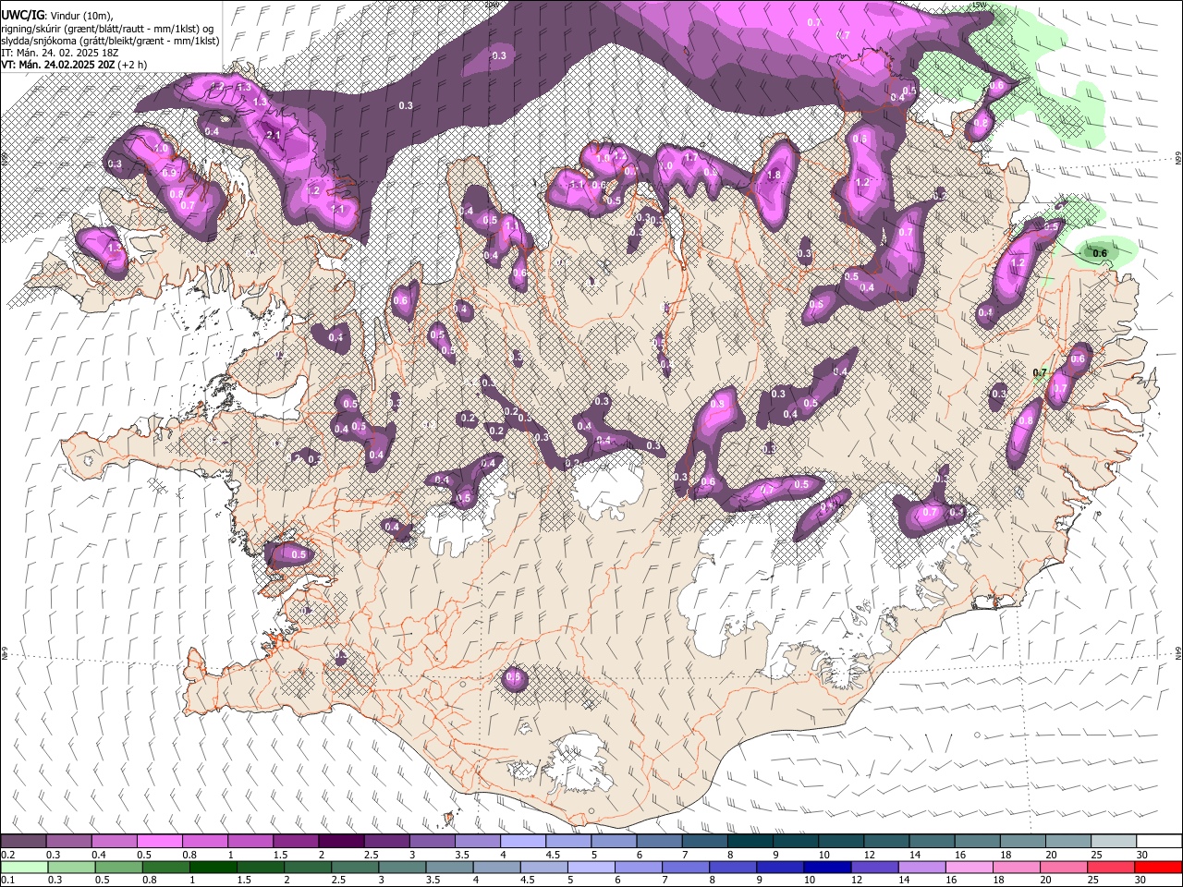Click the black '0.7' value on the east coast
This screenshot has width=1183, height=887.
(1040, 373)
